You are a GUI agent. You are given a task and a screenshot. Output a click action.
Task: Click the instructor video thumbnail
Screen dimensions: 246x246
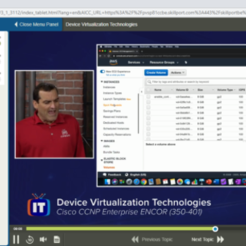pyautogui.click(x=54, y=114)
